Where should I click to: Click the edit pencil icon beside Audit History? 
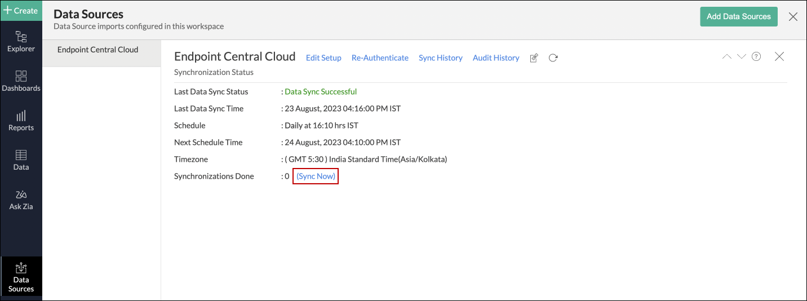point(534,58)
